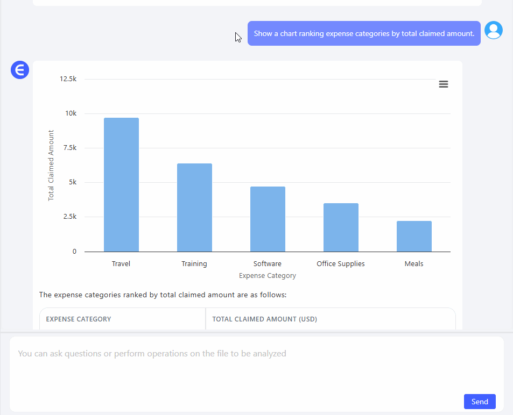Click the user profile avatar icon
This screenshot has height=415, width=513.
[493, 31]
